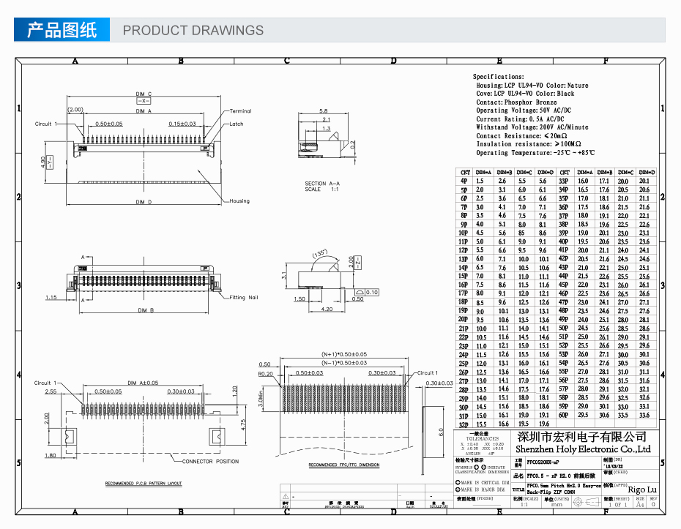681x529 pixels.
Task: Click the '4.20' dimension in side view
Action: (x=327, y=309)
